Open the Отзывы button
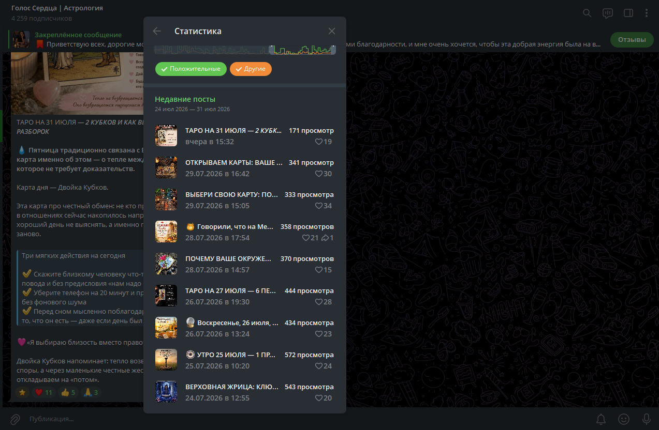Screen dimensions: 659x430 [632, 39]
